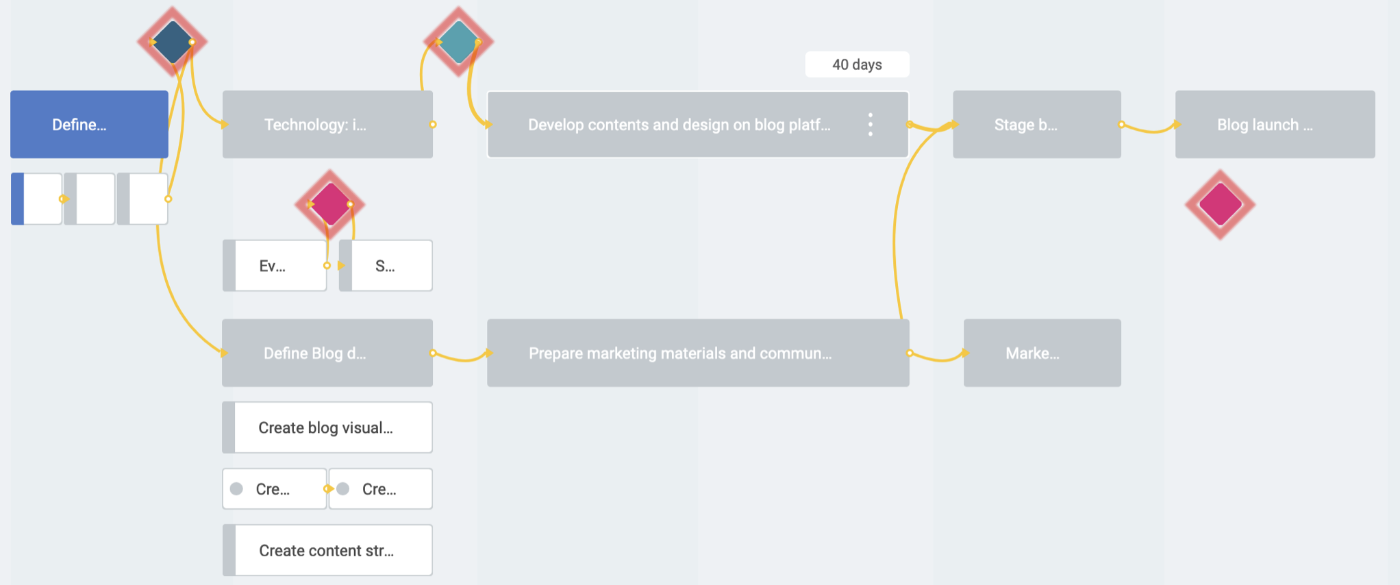Select the first small card with blue stripe under Define...
Image resolution: width=1400 pixels, height=585 pixels.
tap(36, 199)
